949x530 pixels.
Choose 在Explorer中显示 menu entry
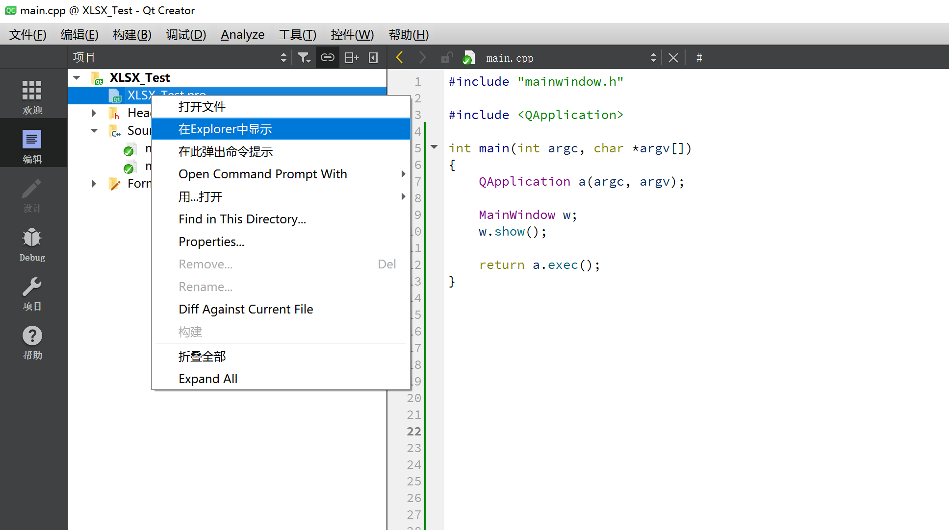point(281,129)
